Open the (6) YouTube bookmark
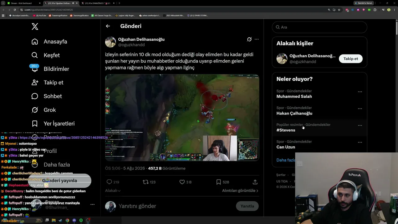398x224 pixels. 39,15
